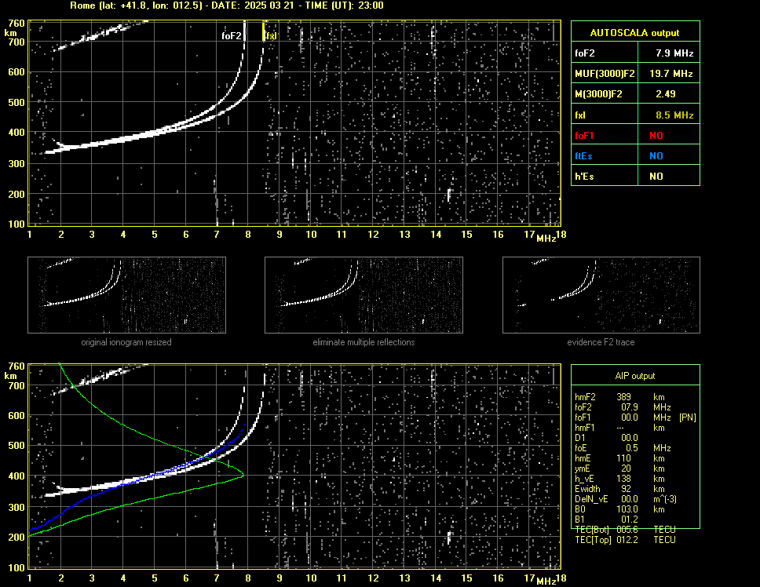The image size is (760, 587).
Task: Click the 760 km label on top ionogram
Action: click(16, 24)
